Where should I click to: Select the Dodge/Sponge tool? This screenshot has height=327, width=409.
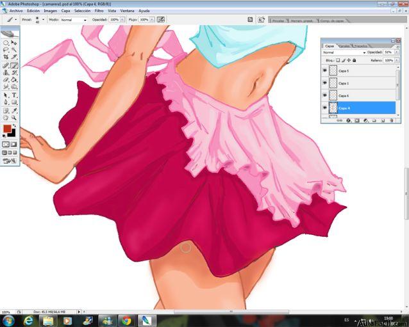[x=14, y=86]
